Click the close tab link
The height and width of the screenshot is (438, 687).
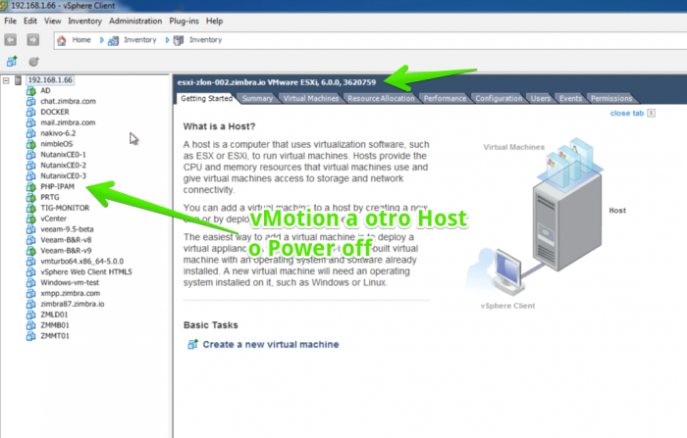[x=627, y=114]
